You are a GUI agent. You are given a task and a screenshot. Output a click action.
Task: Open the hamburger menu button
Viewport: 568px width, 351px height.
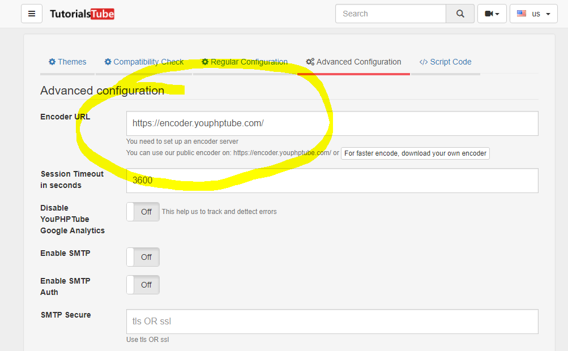[32, 14]
